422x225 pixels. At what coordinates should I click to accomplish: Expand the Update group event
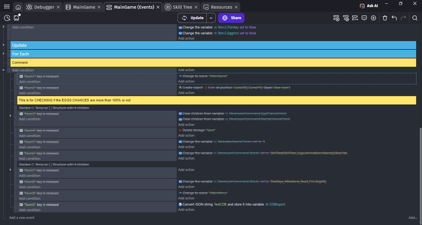(x=3, y=45)
